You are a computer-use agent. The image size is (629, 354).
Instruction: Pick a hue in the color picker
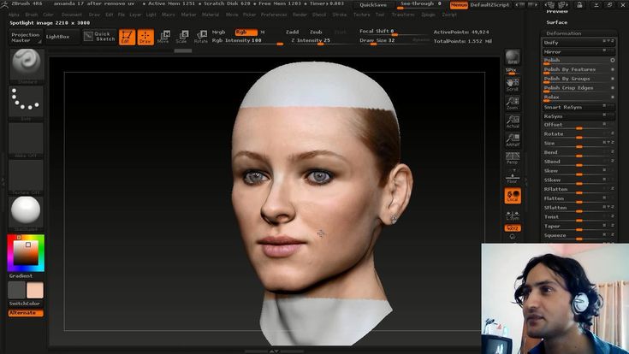[26, 253]
